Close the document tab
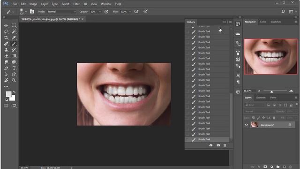The height and width of the screenshot is (169, 300). 82,19
